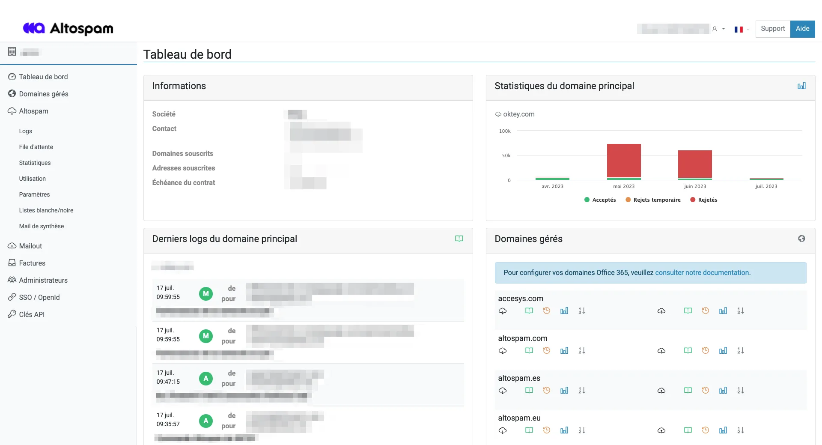Click the Aide button
822x445 pixels.
[x=802, y=29]
